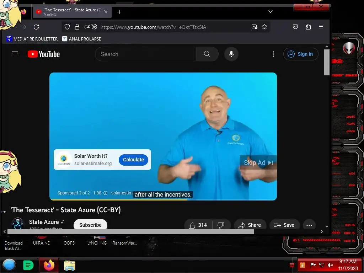The height and width of the screenshot is (273, 364).
Task: Open the Action Center flag tray icon
Action: coord(313,265)
